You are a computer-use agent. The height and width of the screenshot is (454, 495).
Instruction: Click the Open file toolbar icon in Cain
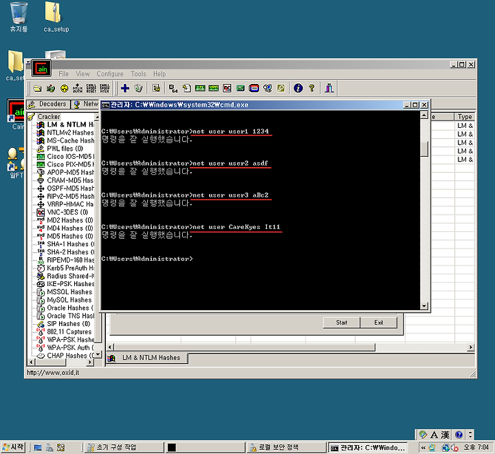(38, 89)
